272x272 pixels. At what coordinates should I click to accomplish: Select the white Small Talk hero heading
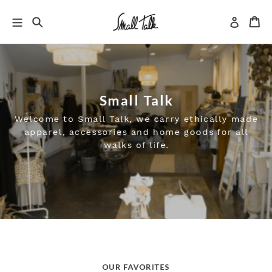click(x=136, y=101)
